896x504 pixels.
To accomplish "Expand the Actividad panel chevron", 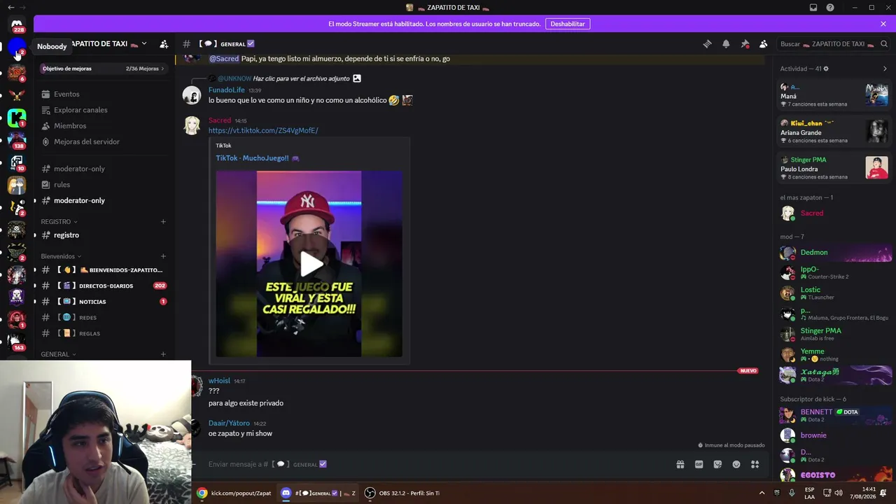I will (885, 69).
